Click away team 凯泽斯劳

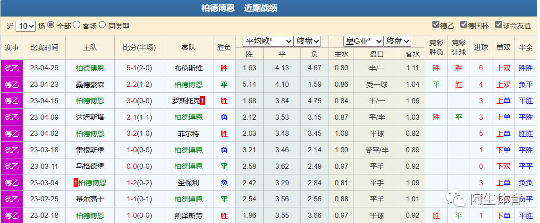tap(188, 216)
